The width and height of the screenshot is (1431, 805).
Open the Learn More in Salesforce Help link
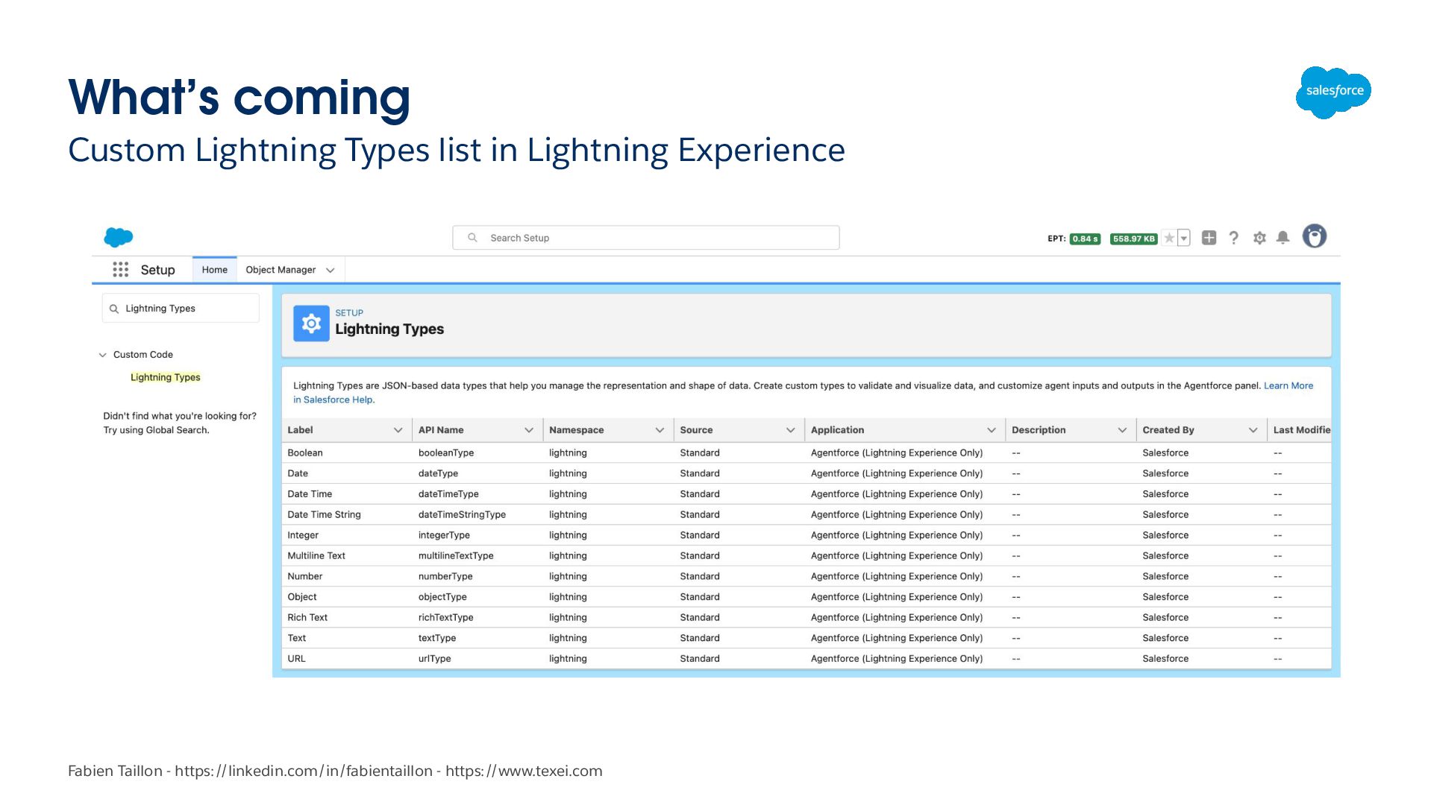[x=1288, y=385]
